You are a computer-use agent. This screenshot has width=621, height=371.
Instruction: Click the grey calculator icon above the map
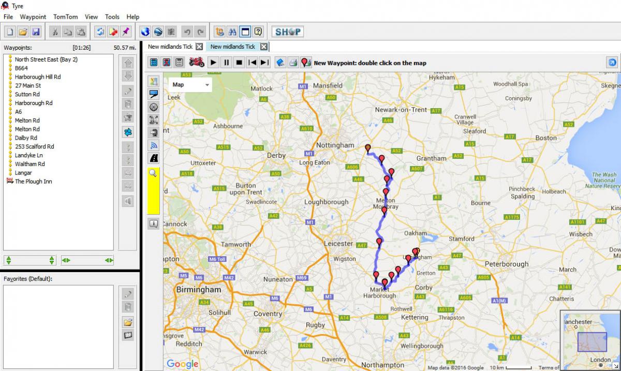[179, 63]
